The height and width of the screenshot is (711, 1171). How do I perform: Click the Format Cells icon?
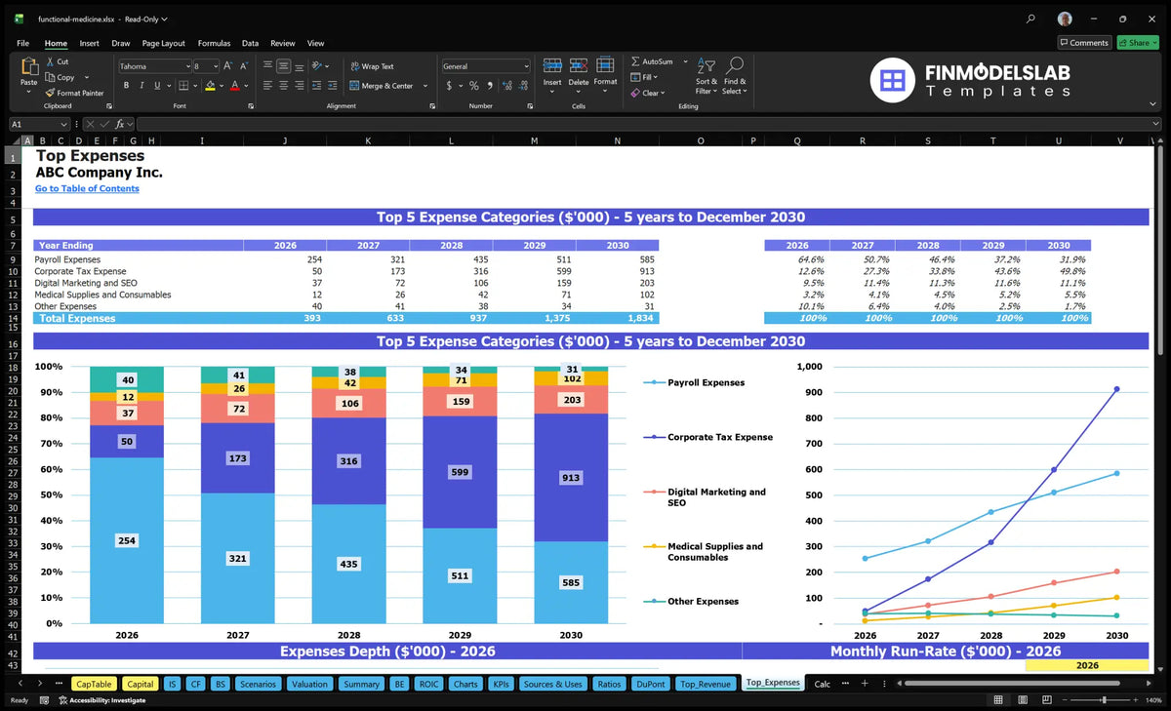pos(605,65)
